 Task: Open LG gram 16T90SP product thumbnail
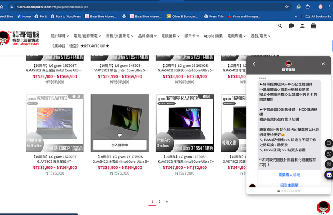tap(185, 123)
